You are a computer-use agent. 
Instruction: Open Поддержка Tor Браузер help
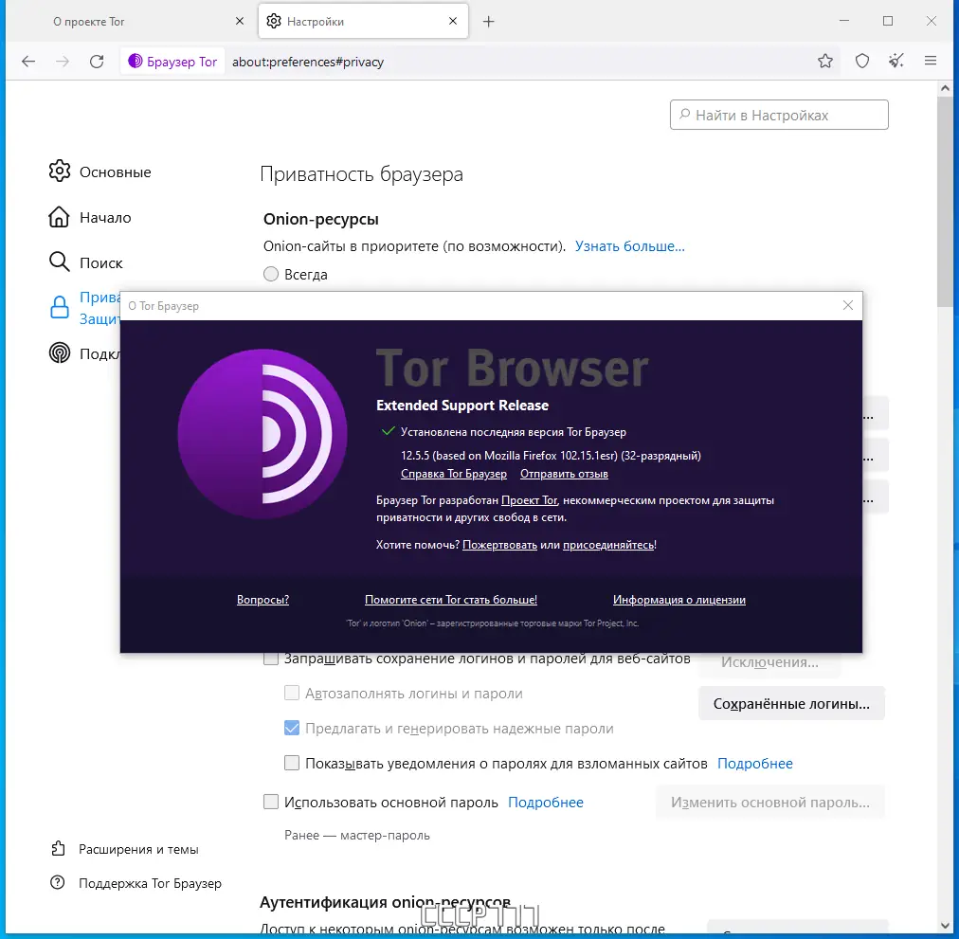pos(136,883)
